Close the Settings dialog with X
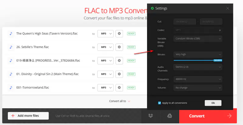 point(228,8)
